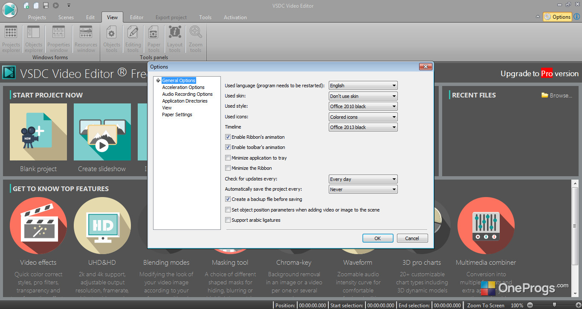Click OK in the Options dialog
This screenshot has height=309, width=582.
(x=378, y=238)
